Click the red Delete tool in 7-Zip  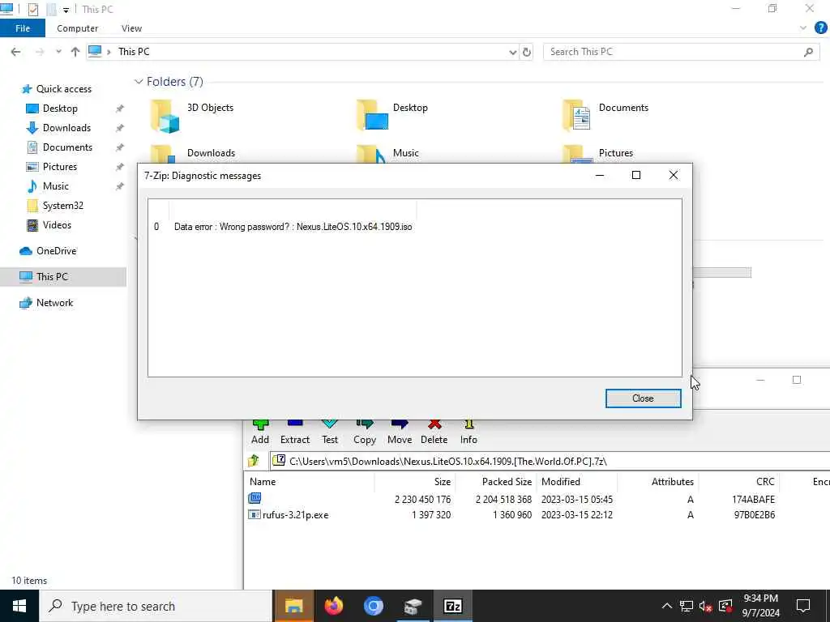[x=434, y=432]
